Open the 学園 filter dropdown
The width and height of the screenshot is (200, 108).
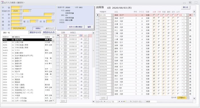(21, 7)
